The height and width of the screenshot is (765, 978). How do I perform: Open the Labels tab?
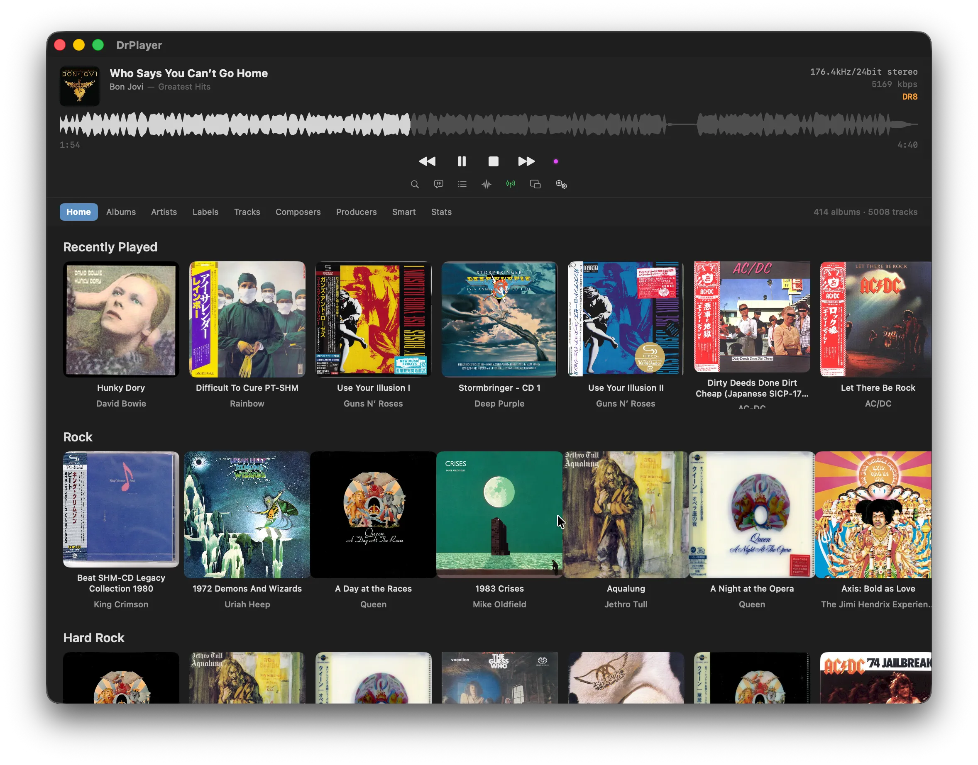click(205, 212)
